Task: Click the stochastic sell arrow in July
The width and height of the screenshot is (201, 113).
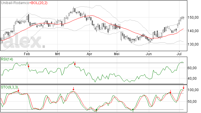Action: (x=184, y=87)
